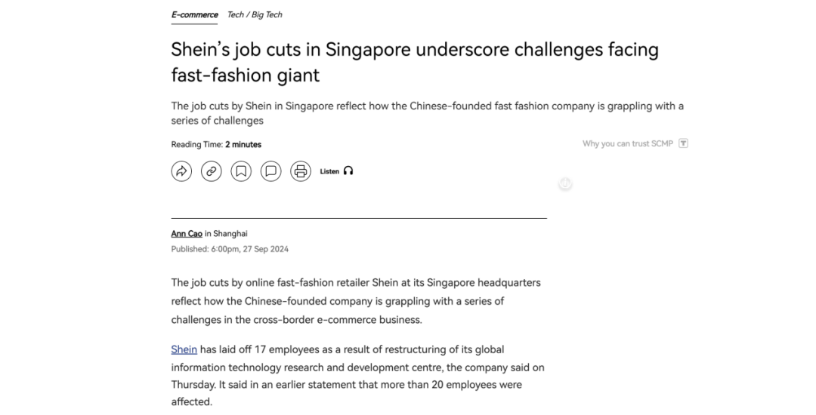Click the 'Reading Time: 2 minutes' text
The image size is (816, 415).
click(x=216, y=144)
